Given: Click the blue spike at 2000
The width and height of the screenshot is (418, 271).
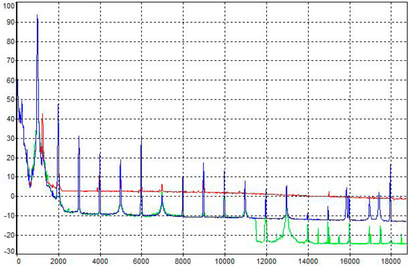Looking at the screenshot, I should tap(59, 105).
